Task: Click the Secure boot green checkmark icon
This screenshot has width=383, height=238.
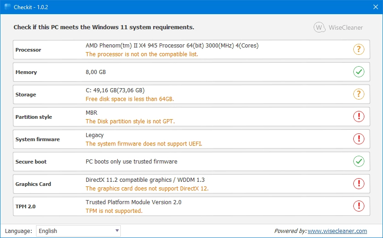Action: tap(358, 161)
